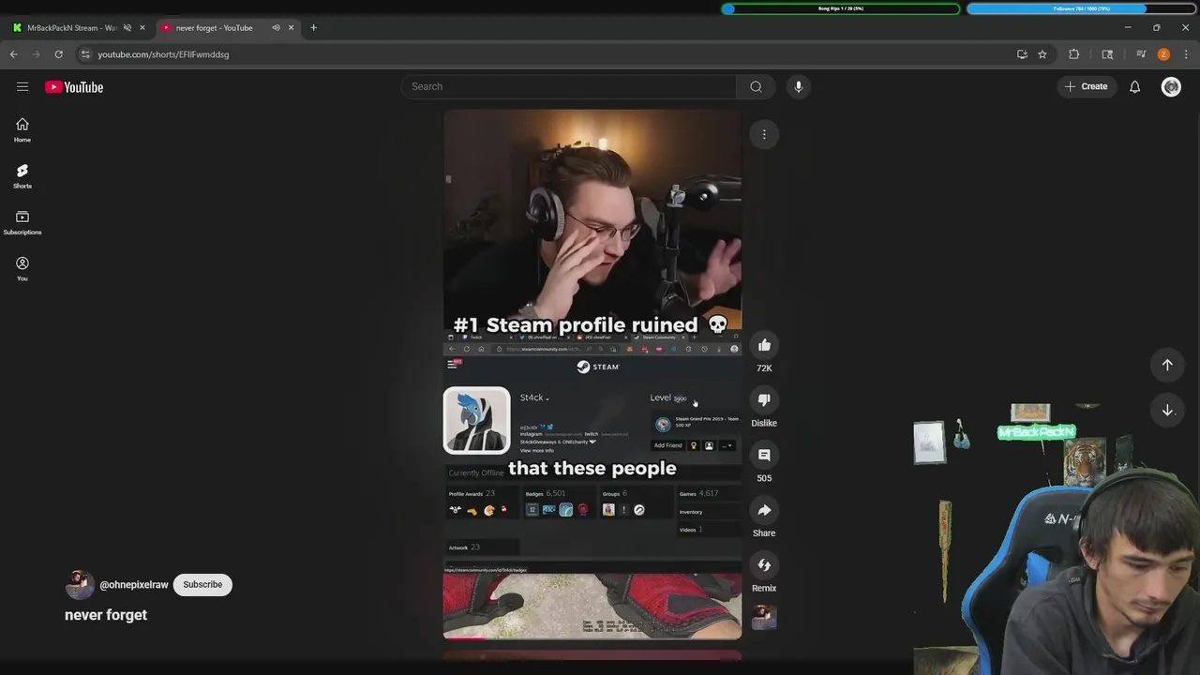Click the never forget title text
The height and width of the screenshot is (675, 1200).
pyautogui.click(x=106, y=615)
